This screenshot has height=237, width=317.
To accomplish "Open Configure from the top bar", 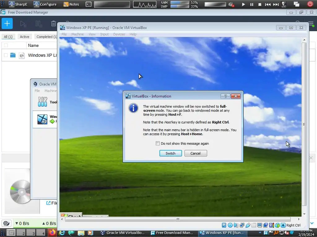I will [45, 4].
